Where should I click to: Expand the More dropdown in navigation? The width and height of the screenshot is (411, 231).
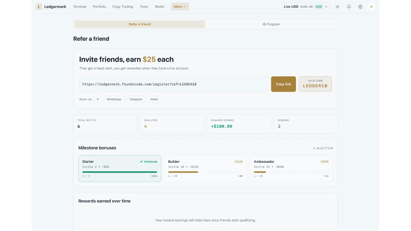[180, 6]
